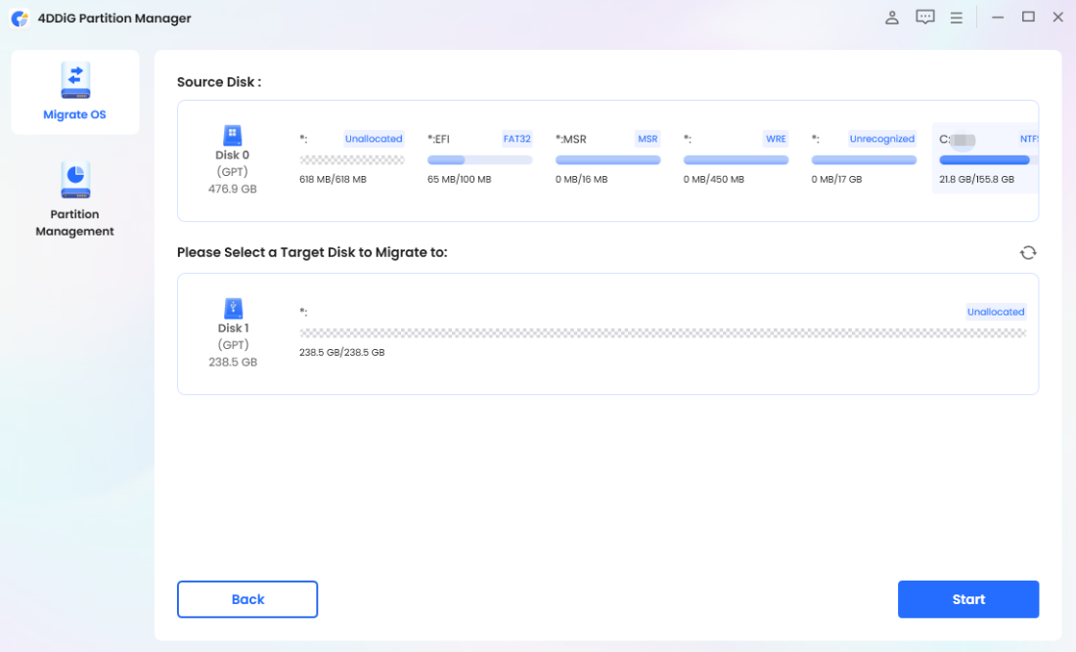Open the hamburger menu

click(956, 18)
